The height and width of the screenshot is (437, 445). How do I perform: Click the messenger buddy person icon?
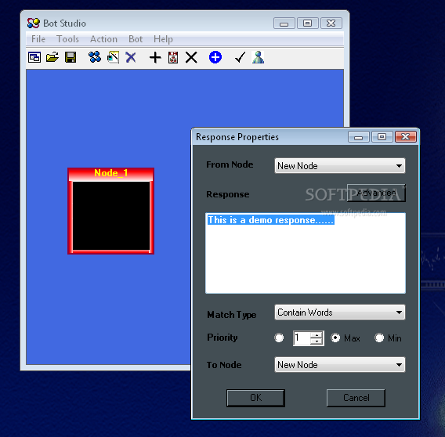click(258, 57)
